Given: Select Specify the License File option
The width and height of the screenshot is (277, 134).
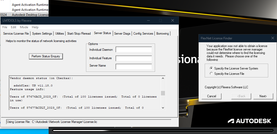Looking at the screenshot, I should point(227,74).
